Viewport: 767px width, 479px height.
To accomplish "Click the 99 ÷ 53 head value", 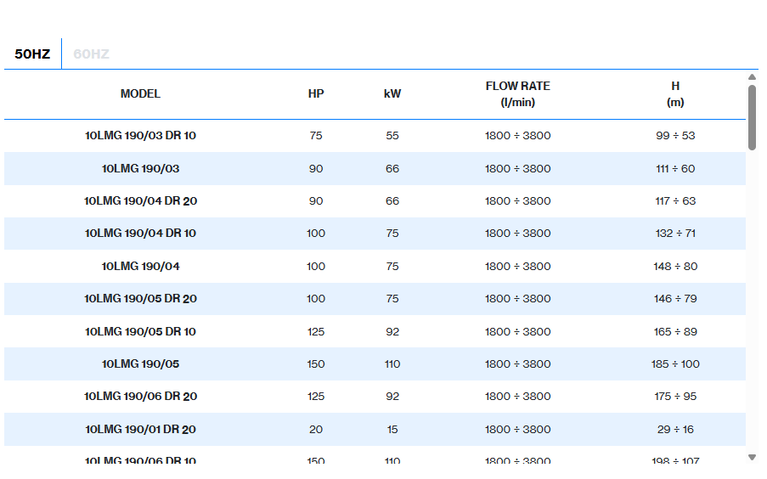I will tap(675, 136).
